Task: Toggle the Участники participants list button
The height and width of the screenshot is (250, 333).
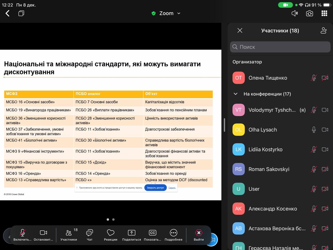Action: pos(69,235)
